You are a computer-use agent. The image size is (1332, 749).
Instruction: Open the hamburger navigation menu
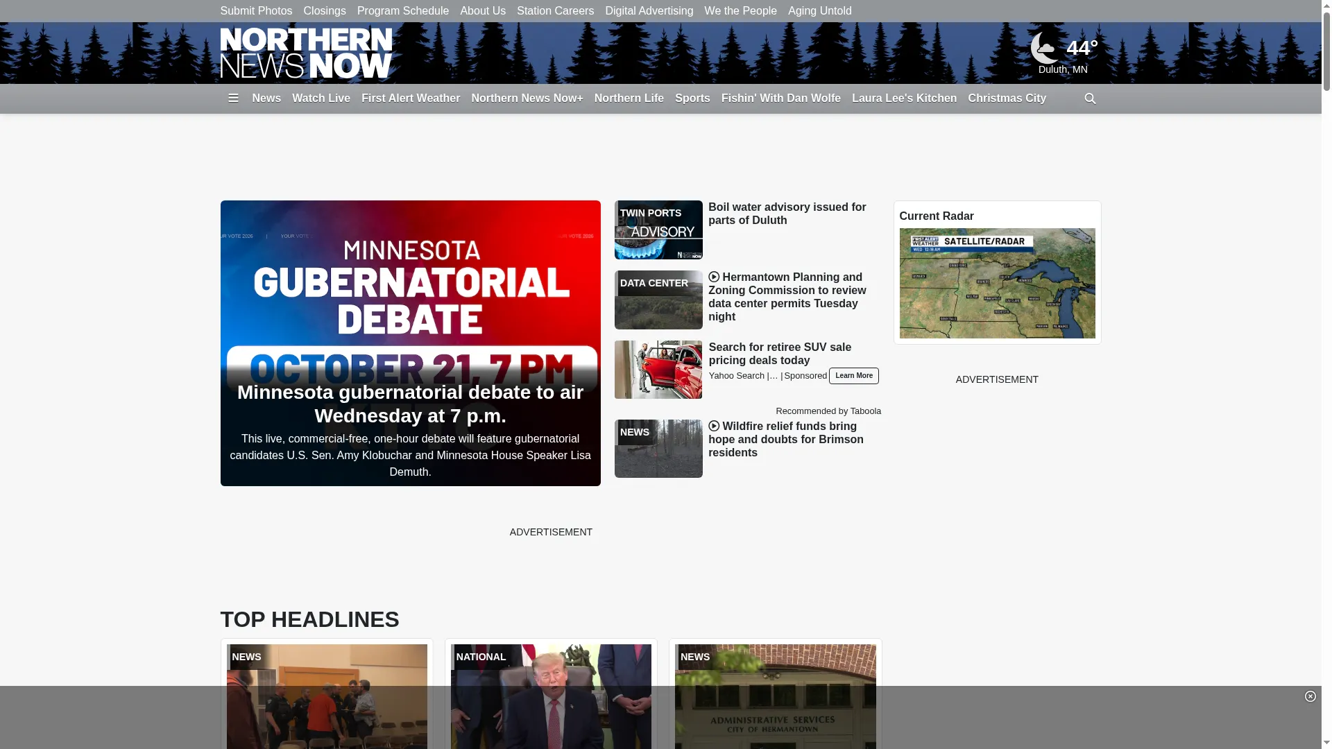pyautogui.click(x=233, y=98)
